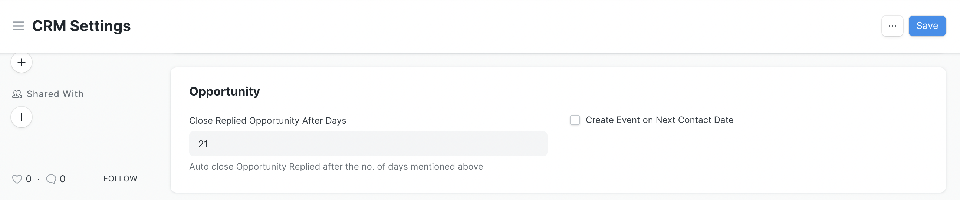The height and width of the screenshot is (200, 960).
Task: Click the Create Event on Next Contact Date label
Action: [659, 120]
